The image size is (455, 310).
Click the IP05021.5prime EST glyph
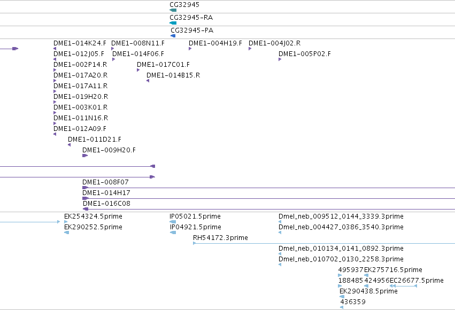coord(173,222)
